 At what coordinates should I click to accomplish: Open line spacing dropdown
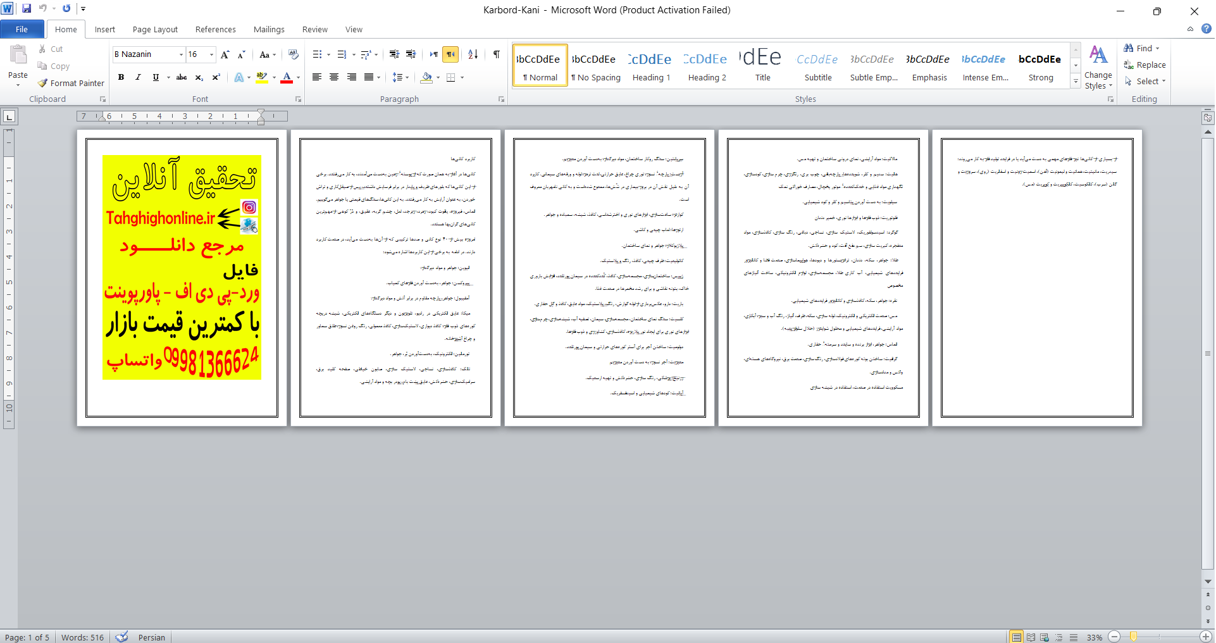point(400,77)
